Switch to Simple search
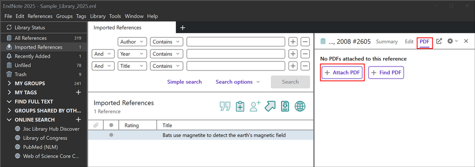Image resolution: width=475 pixels, height=167 pixels. [x=184, y=82]
